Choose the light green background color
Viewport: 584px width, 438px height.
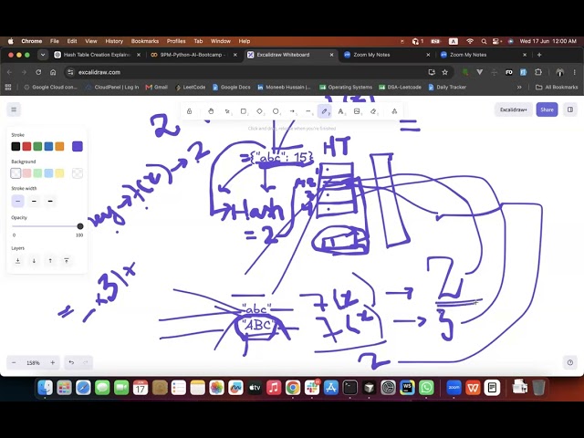(x=37, y=173)
